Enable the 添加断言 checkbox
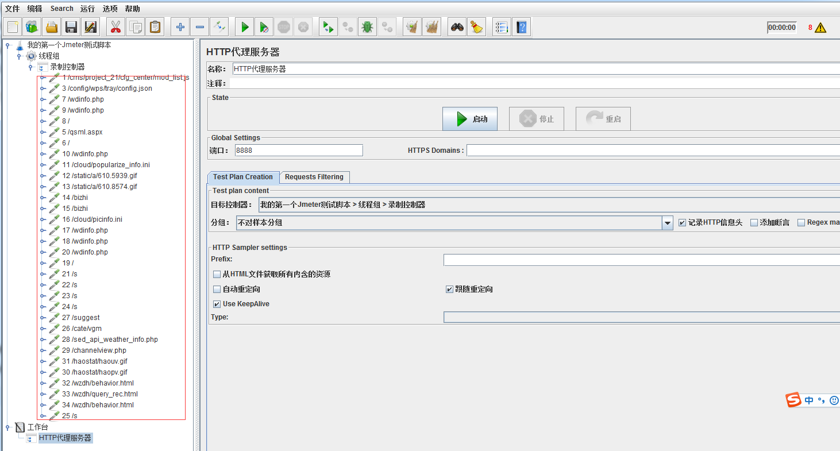This screenshot has height=451, width=840. (754, 223)
